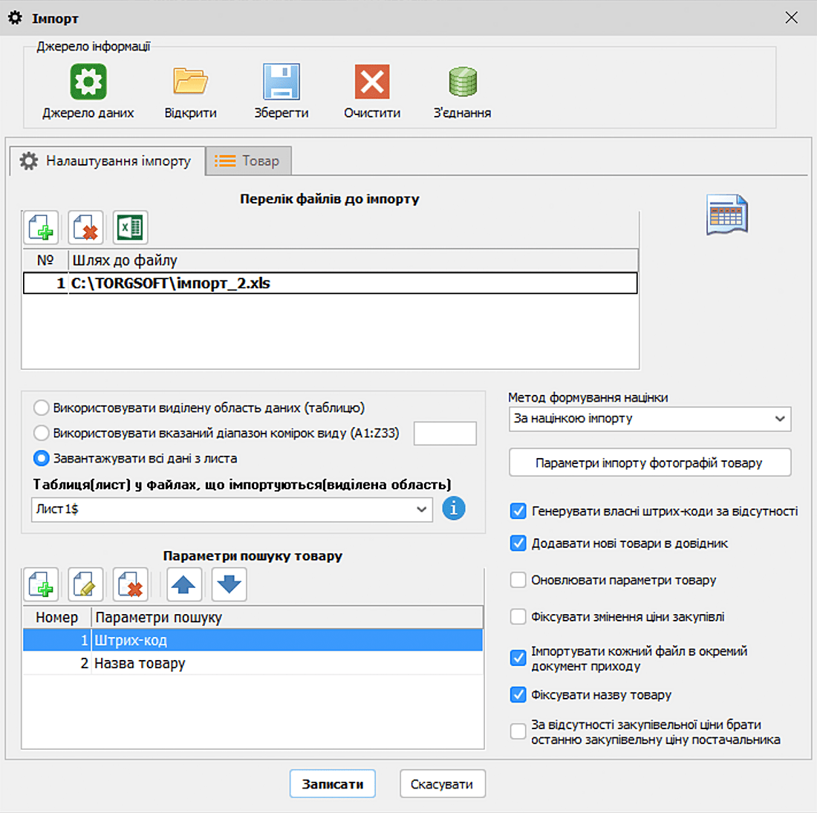Enable Оновлювати параметри товару checkbox
This screenshot has width=817, height=813.
pyautogui.click(x=518, y=580)
